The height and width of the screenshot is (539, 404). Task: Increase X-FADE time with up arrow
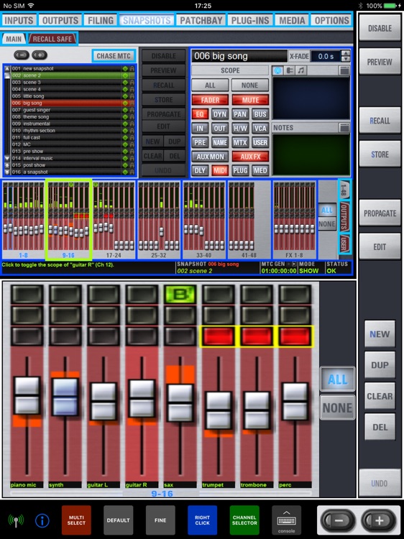point(346,53)
